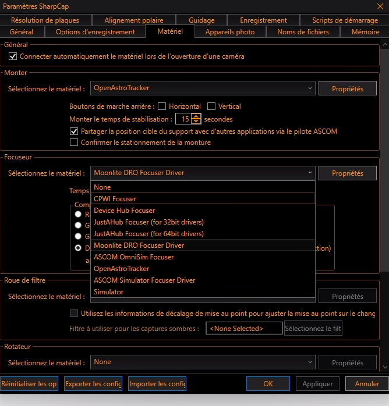Click Réinitialiser les options button
This screenshot has width=389, height=406.
pyautogui.click(x=29, y=383)
